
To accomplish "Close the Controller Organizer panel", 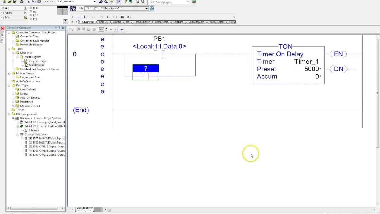I will click(x=63, y=28).
